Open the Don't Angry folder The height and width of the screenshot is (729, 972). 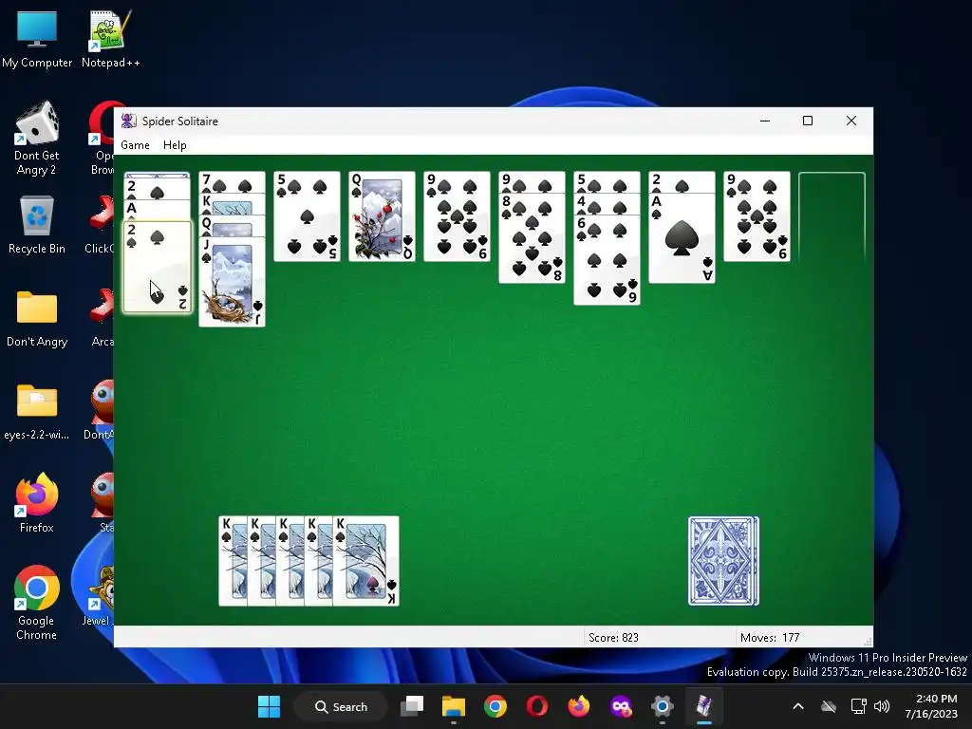(37, 317)
